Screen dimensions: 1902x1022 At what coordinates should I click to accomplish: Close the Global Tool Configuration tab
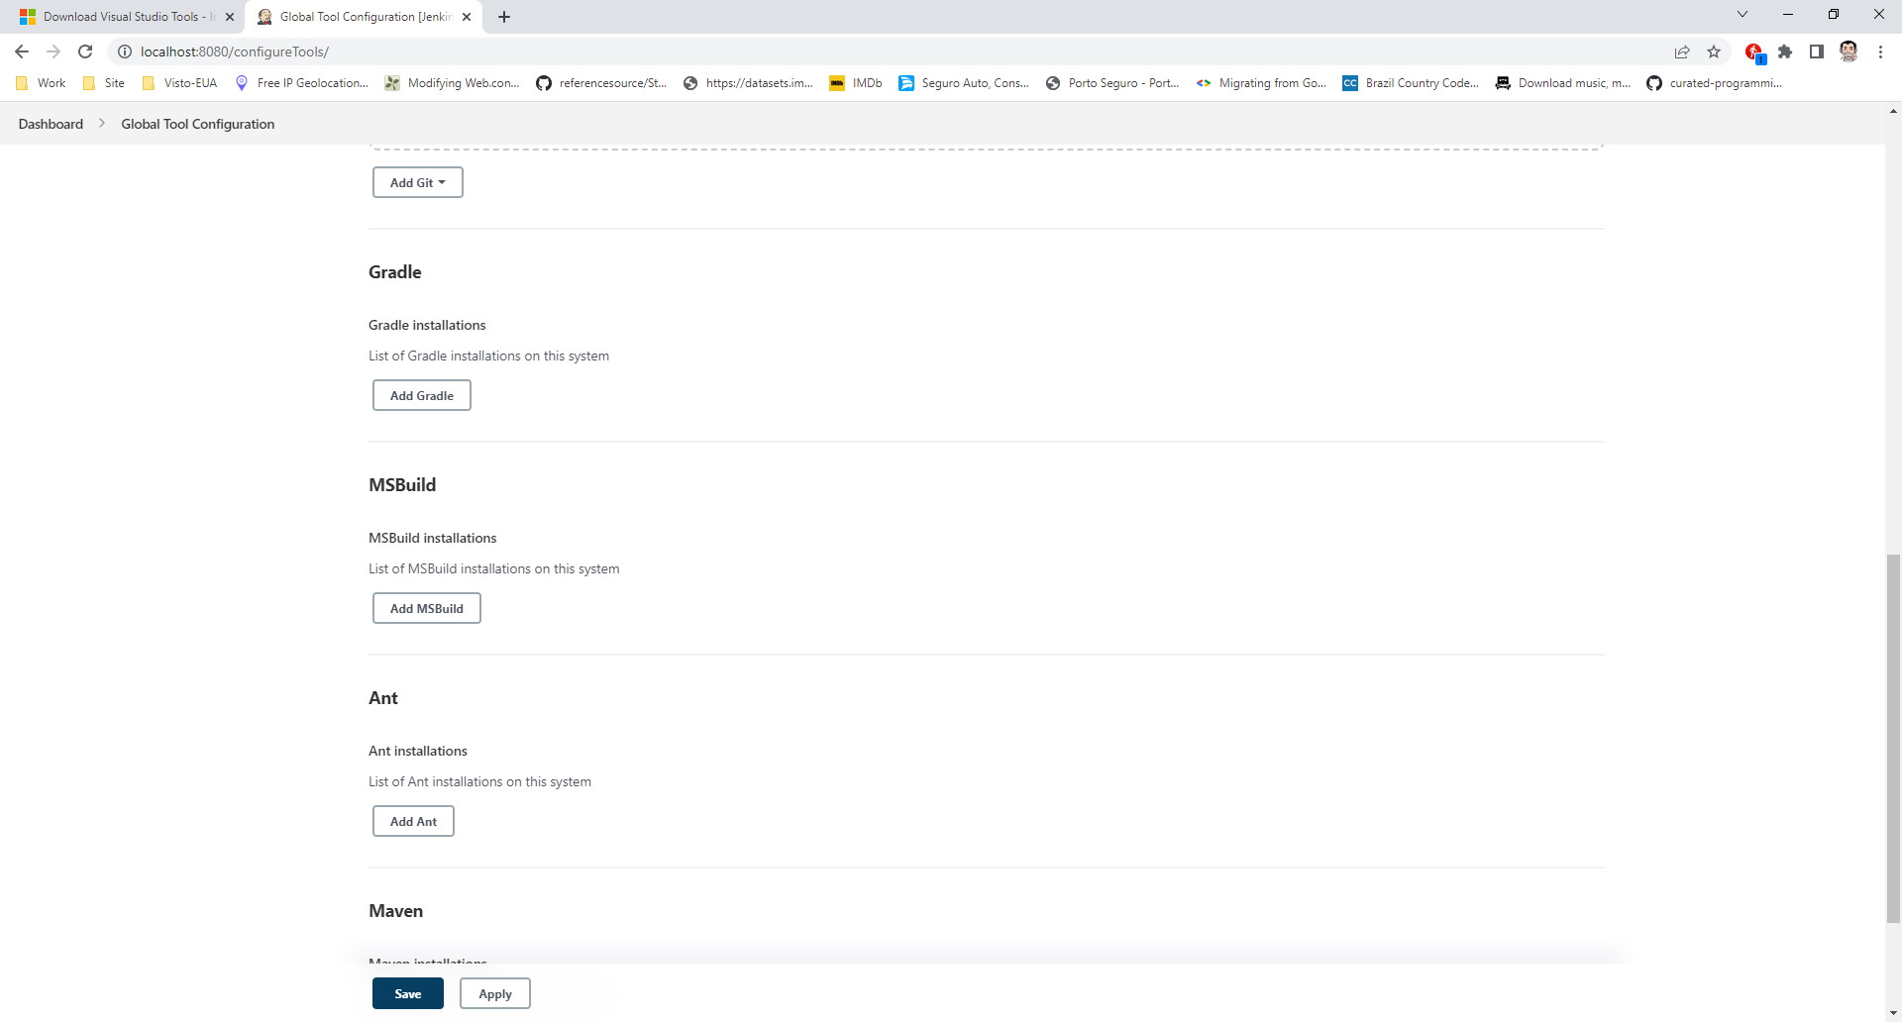pos(467,17)
